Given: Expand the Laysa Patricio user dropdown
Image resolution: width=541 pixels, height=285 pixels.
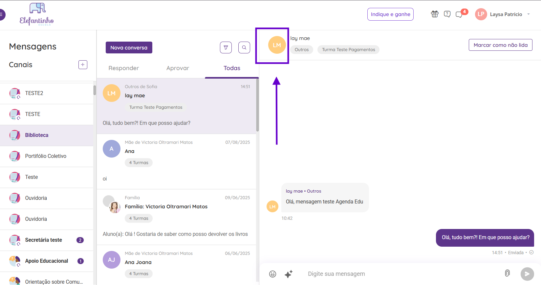Looking at the screenshot, I should (x=529, y=14).
